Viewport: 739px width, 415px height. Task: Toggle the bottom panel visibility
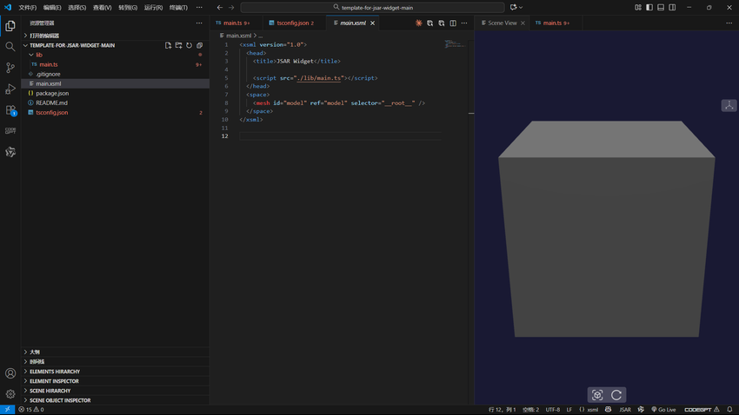tap(661, 8)
